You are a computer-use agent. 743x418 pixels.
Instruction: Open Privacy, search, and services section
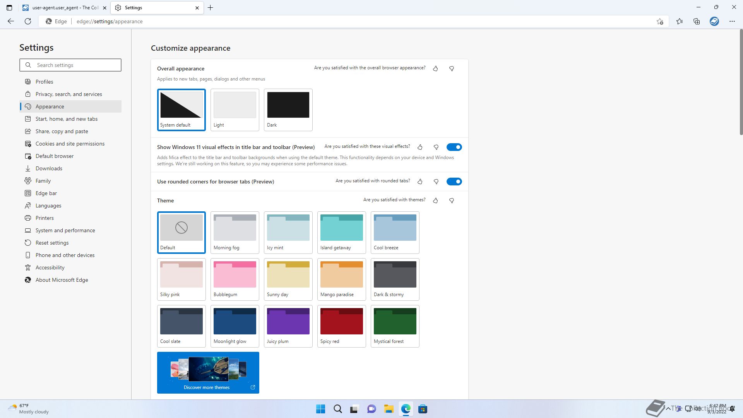tap(70, 94)
